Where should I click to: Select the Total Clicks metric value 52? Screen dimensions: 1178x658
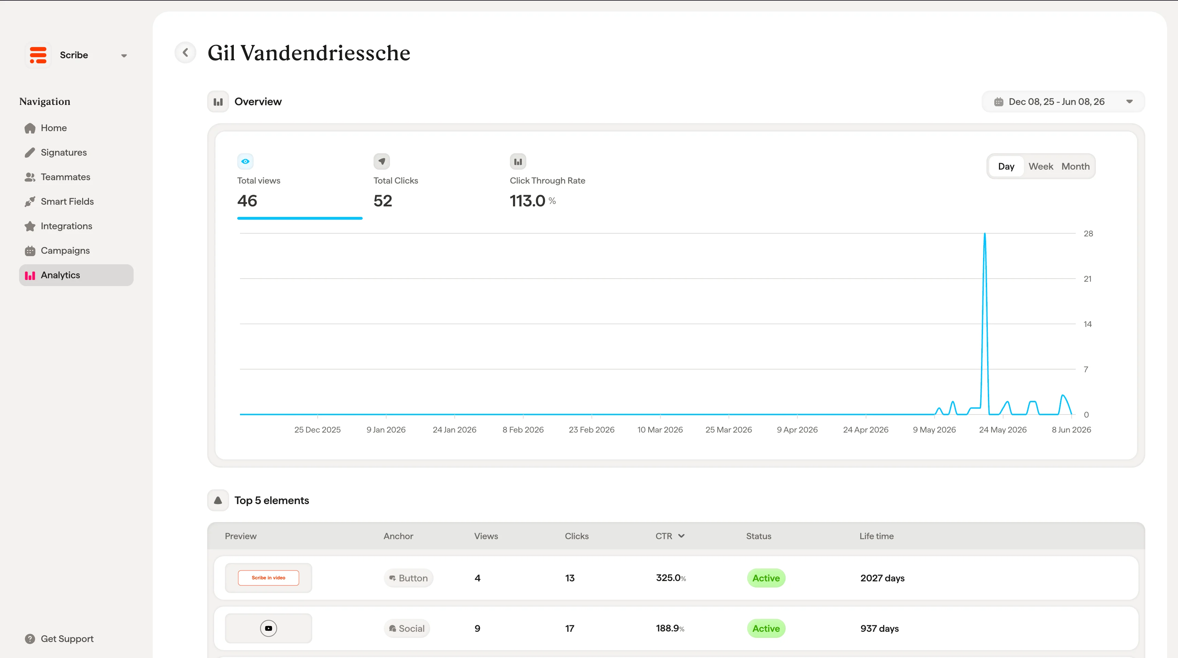383,201
